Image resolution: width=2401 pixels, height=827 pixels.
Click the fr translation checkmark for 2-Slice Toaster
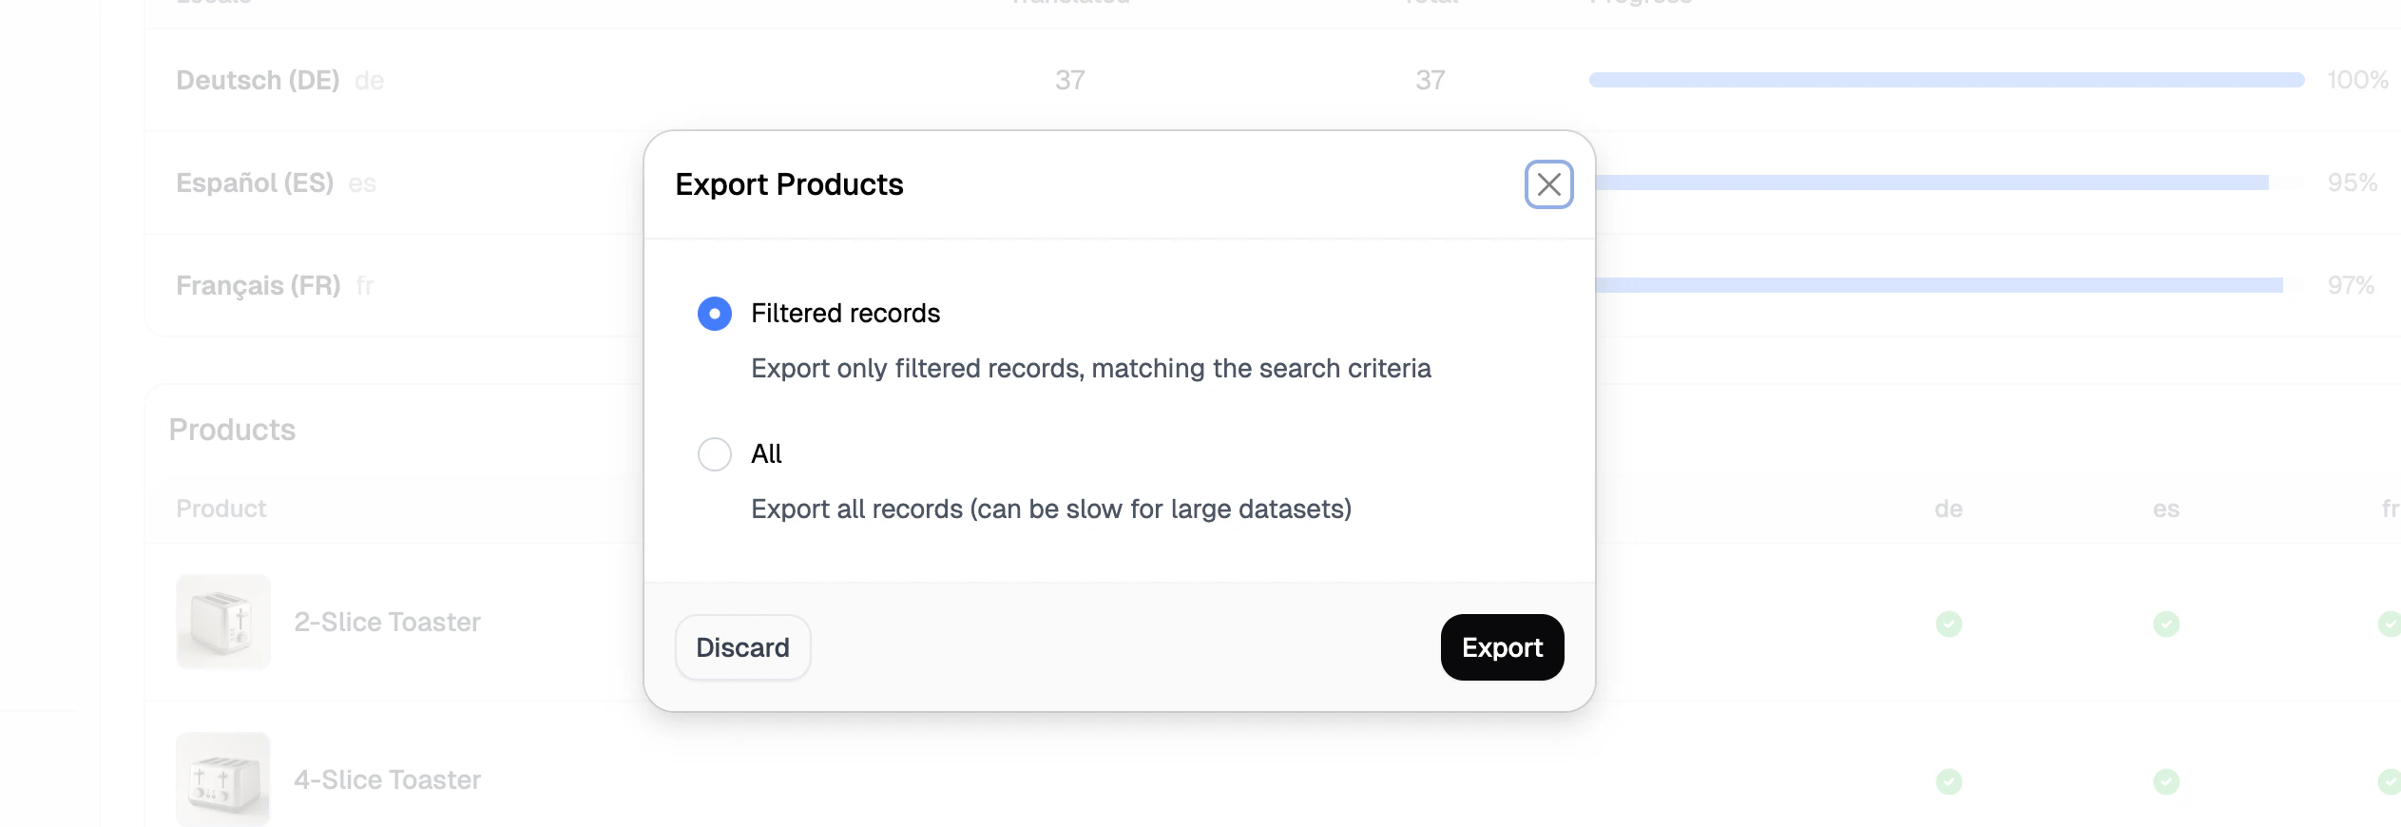coord(2392,623)
